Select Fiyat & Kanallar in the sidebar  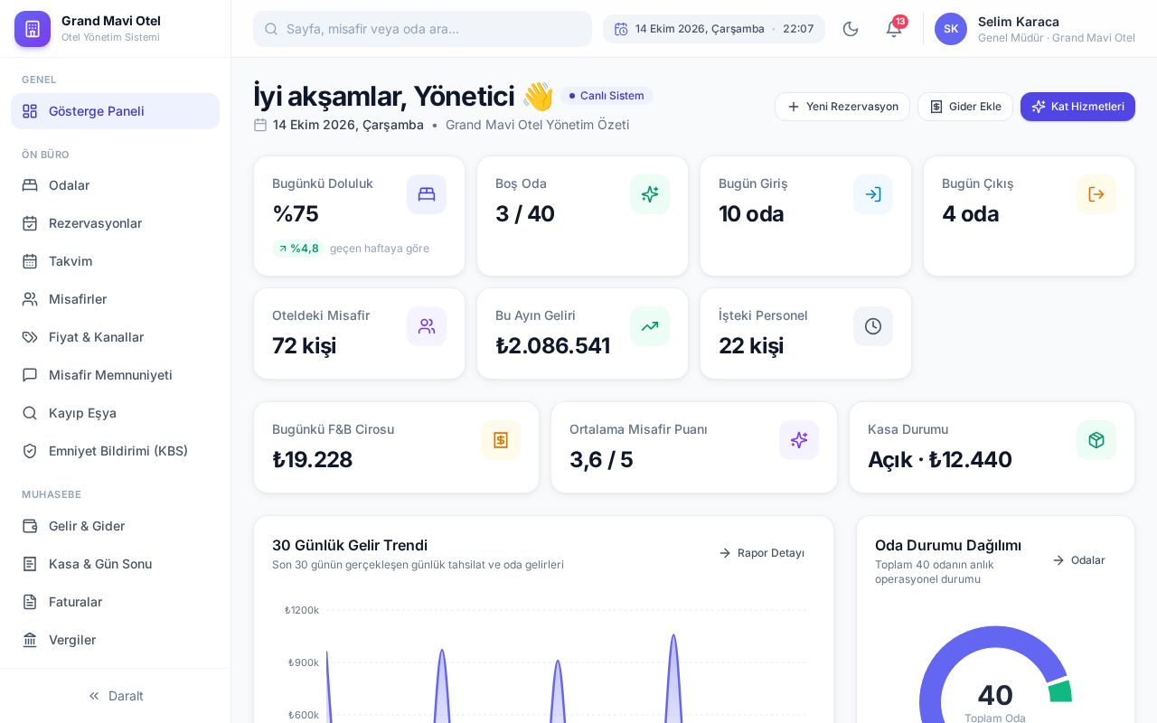(115, 337)
